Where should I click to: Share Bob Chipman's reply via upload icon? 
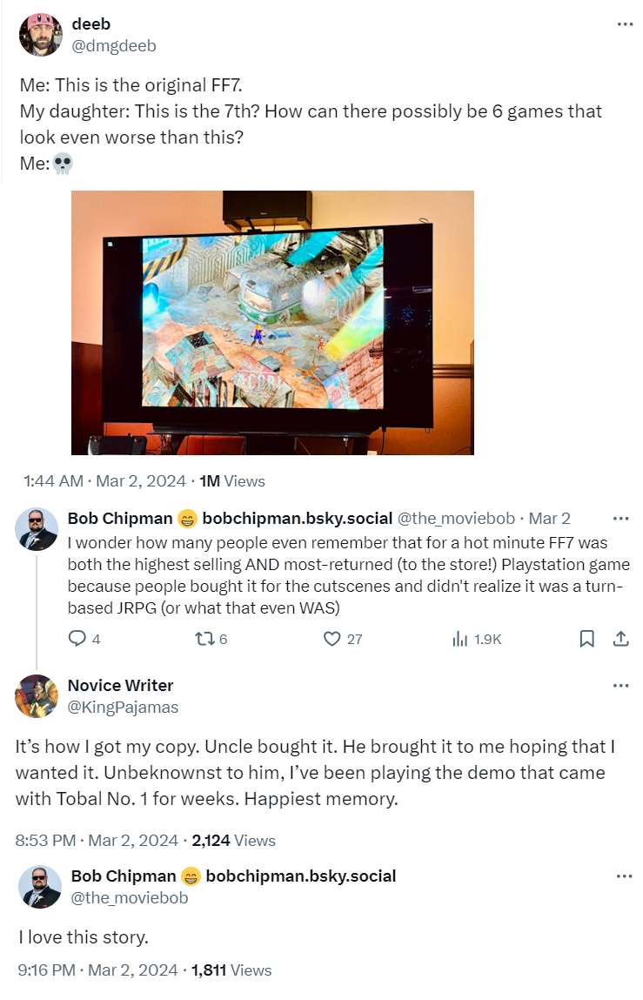(x=620, y=639)
